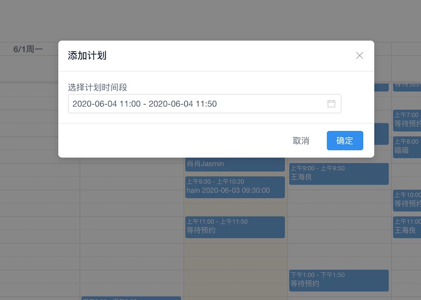Open the hain 2020-06-03 09:30:00 event
Screen dimensions: 421x300
coord(235,187)
